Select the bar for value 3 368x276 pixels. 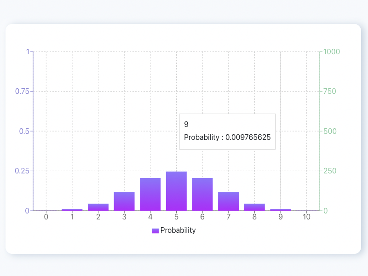(124, 201)
